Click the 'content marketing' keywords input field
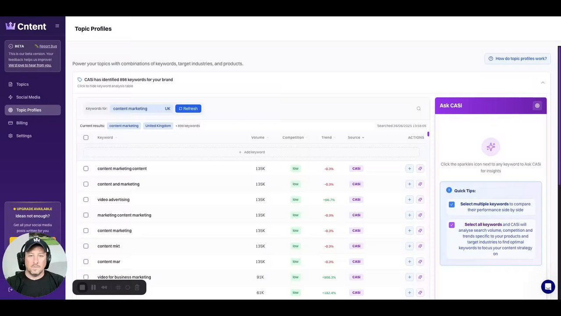This screenshot has width=561, height=316. tap(136, 108)
